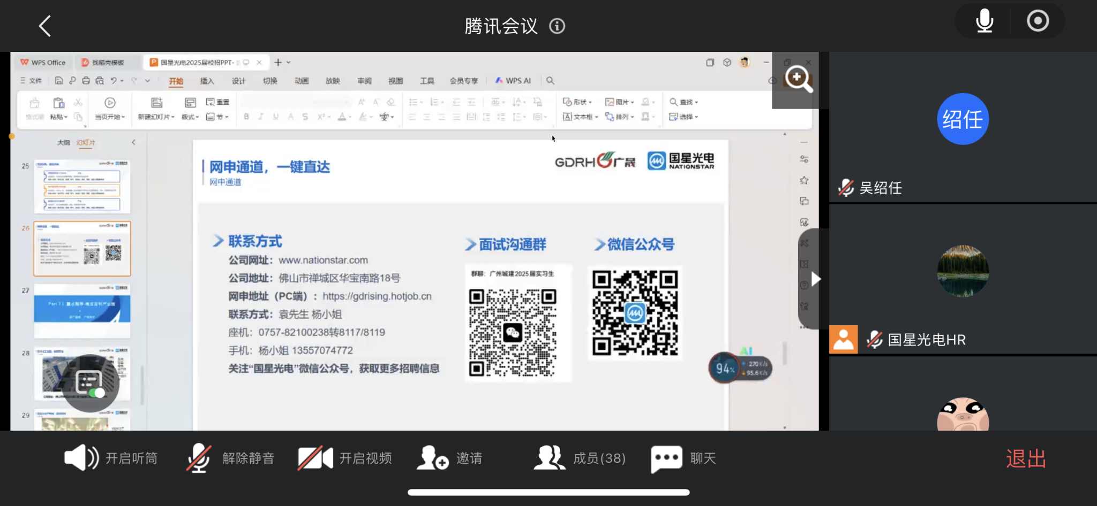
Task: Open meeting info next to 腾讯会议 title
Action: click(557, 26)
